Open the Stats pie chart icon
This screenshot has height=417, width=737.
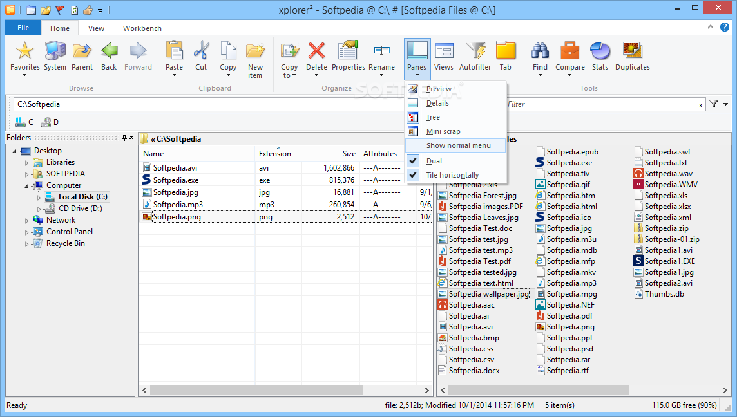(600, 51)
